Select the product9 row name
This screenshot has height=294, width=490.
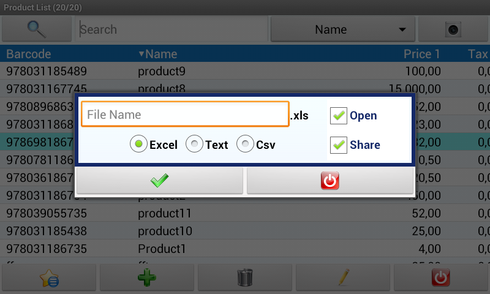162,71
